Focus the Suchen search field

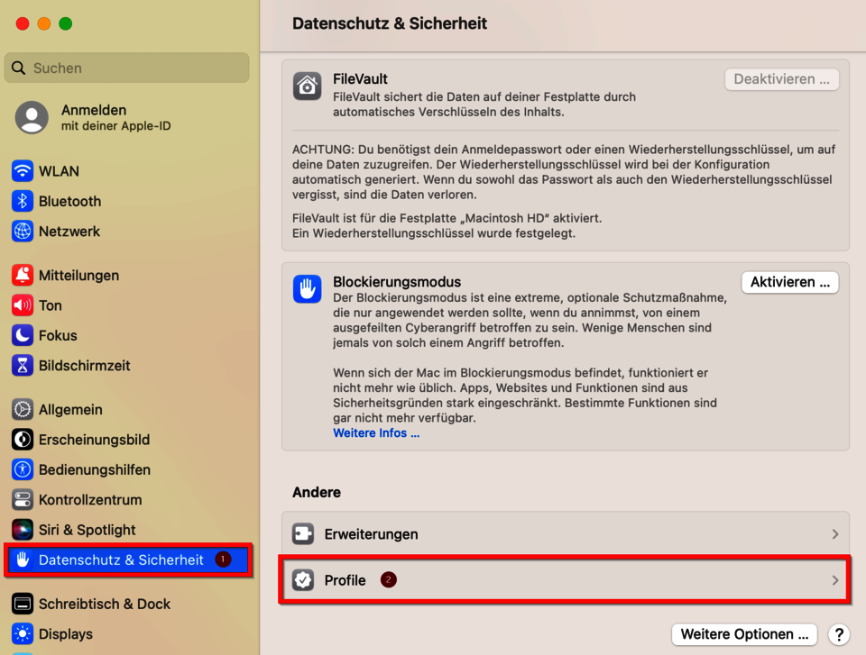[126, 68]
